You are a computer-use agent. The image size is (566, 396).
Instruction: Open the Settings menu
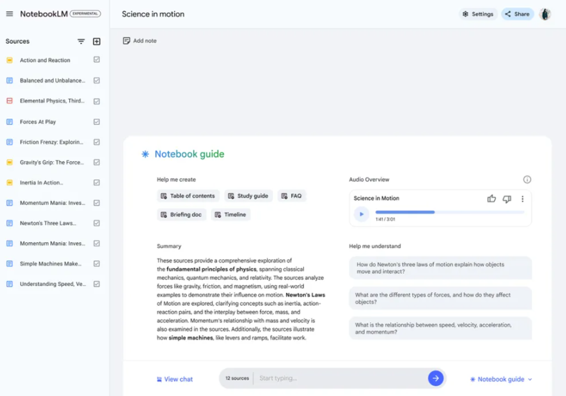pyautogui.click(x=478, y=14)
